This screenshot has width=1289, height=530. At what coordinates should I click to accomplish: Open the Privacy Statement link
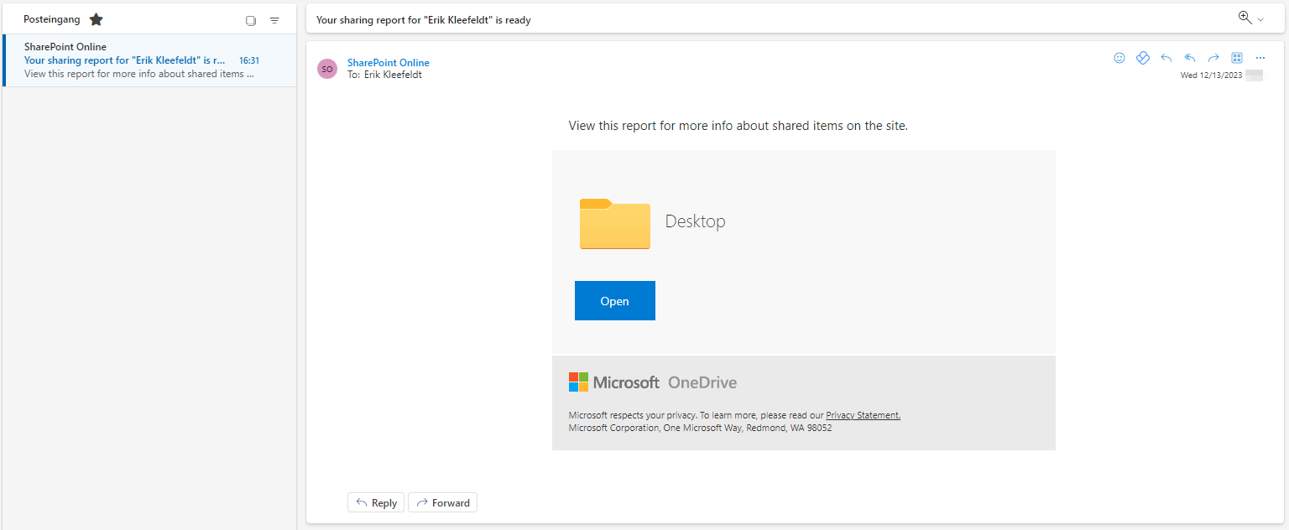(x=863, y=415)
